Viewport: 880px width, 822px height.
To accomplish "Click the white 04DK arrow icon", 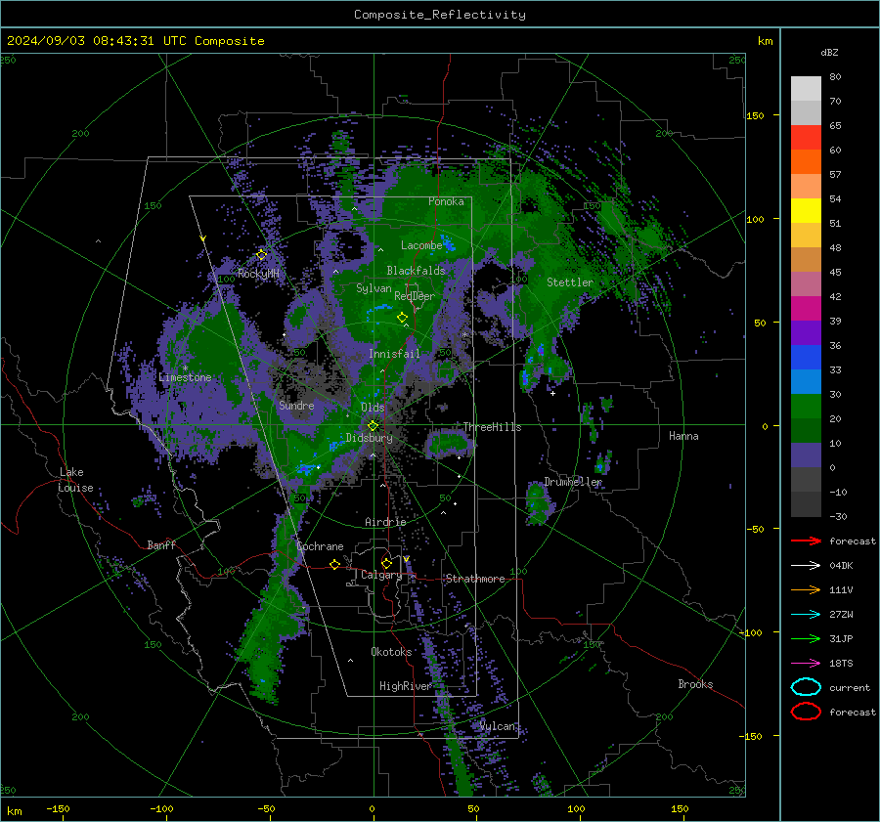I will coord(806,566).
